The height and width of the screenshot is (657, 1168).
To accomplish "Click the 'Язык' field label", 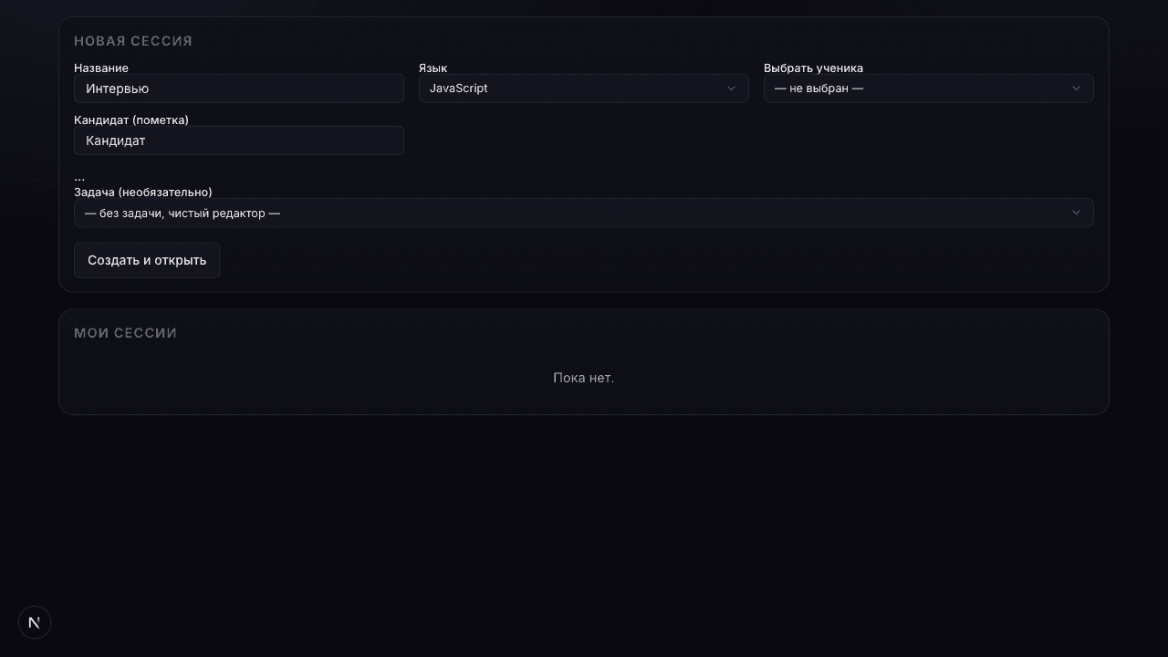I will [x=433, y=68].
